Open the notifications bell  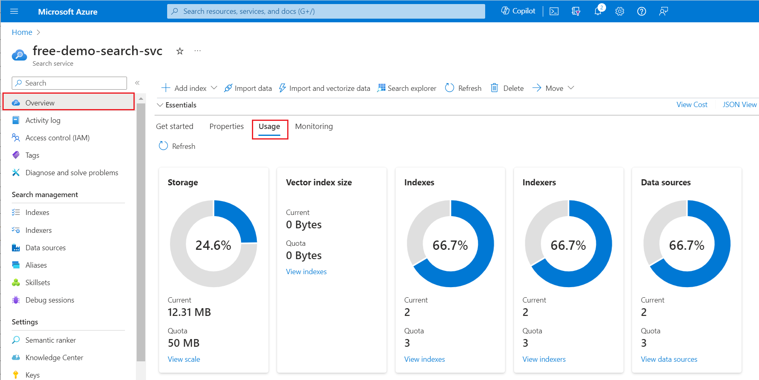click(598, 11)
